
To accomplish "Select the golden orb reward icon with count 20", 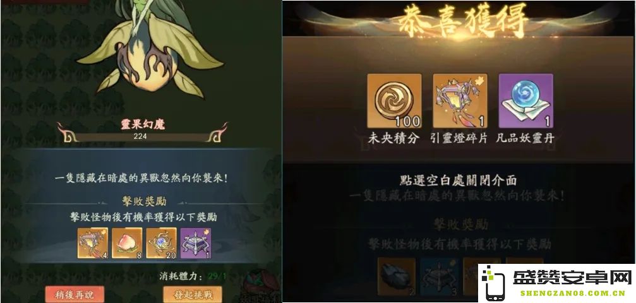I will 162,243.
